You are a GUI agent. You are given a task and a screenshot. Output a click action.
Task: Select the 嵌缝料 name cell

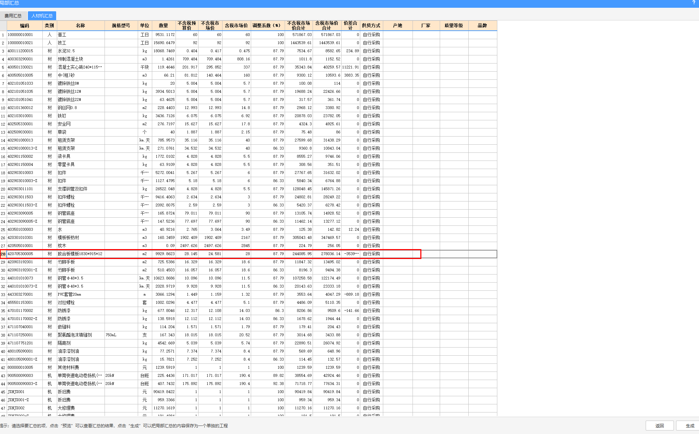[x=81, y=327]
